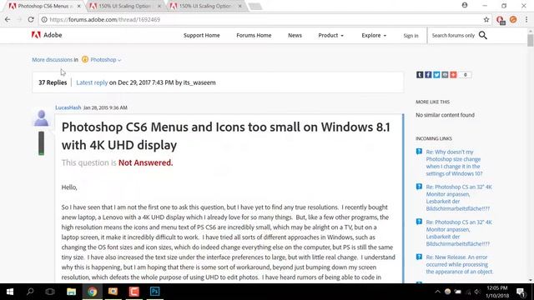Share thread on Twitter
The height and width of the screenshot is (300, 534).
click(436, 75)
